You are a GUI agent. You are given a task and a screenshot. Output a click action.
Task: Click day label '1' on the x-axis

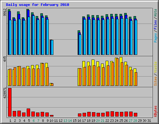(10, 121)
